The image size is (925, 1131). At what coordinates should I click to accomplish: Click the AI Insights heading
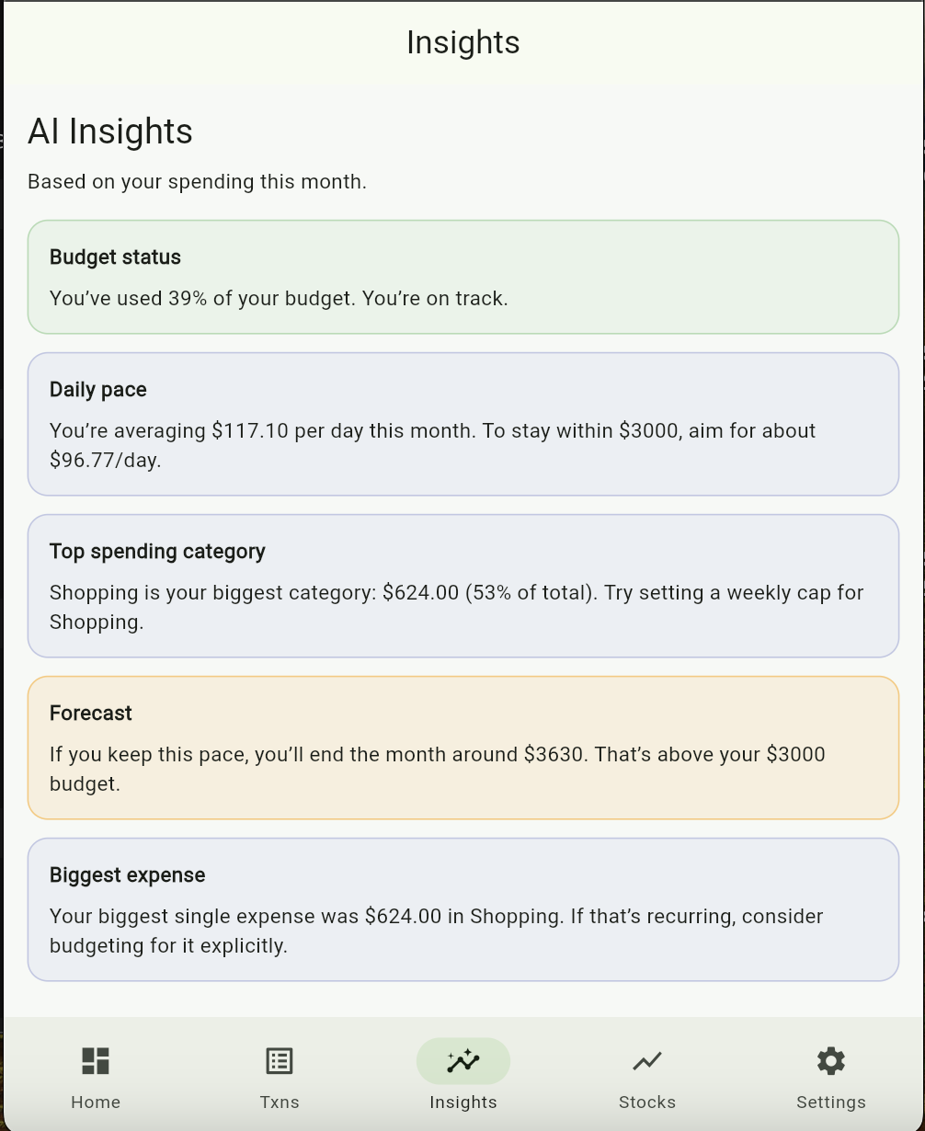tap(109, 131)
